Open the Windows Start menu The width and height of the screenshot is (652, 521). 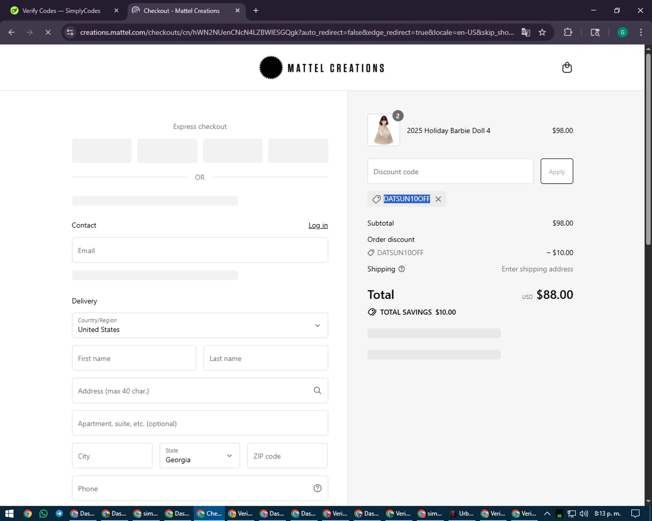(9, 514)
